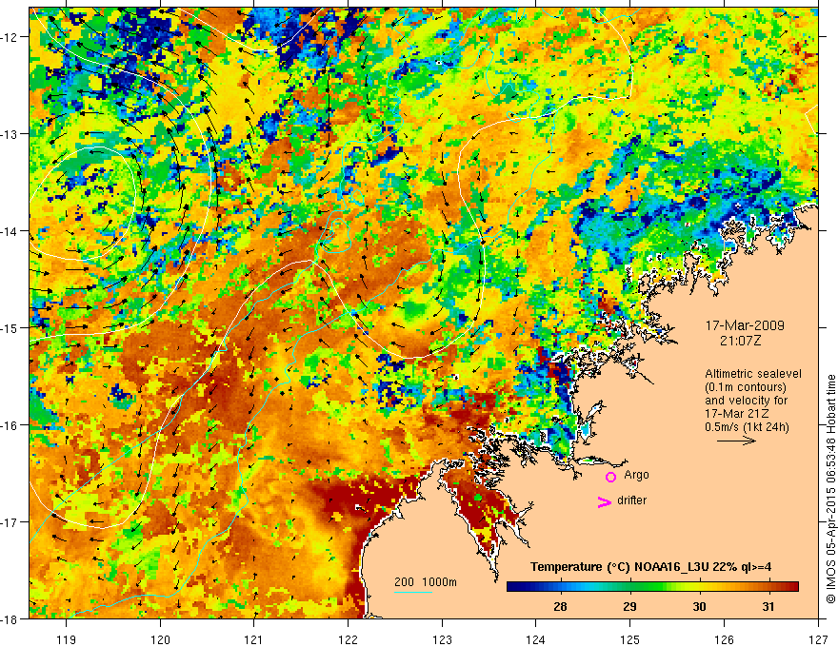Click longitude axis label 121

pos(254,639)
